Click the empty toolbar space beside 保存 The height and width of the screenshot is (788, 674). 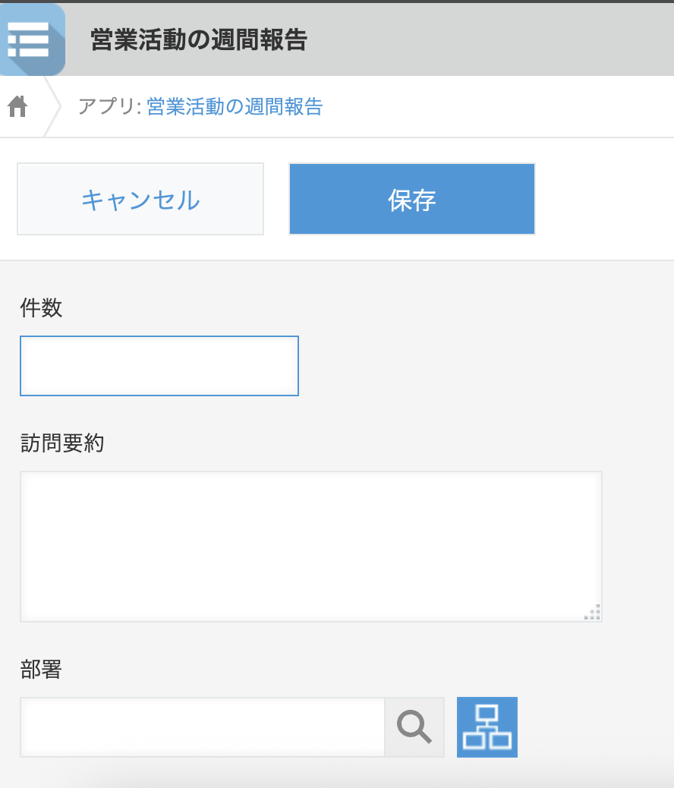[x=603, y=199]
